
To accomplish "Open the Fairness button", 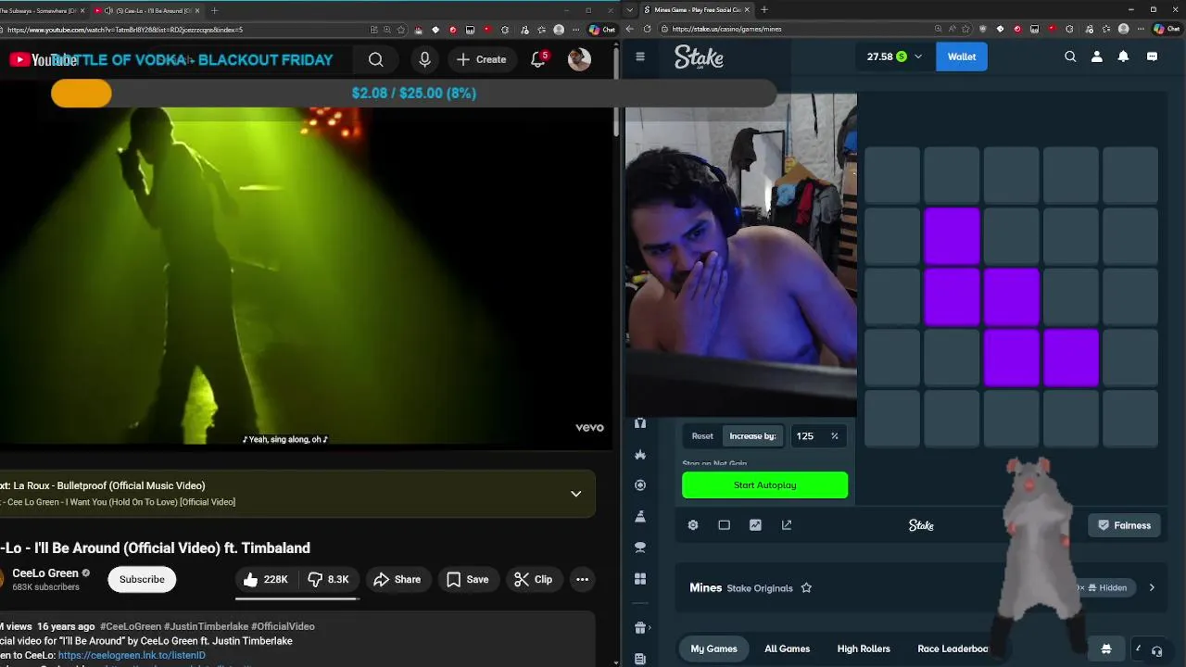I will pos(1124,525).
